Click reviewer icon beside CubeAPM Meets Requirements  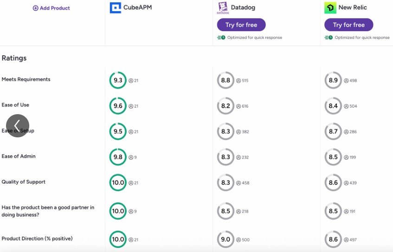(131, 81)
